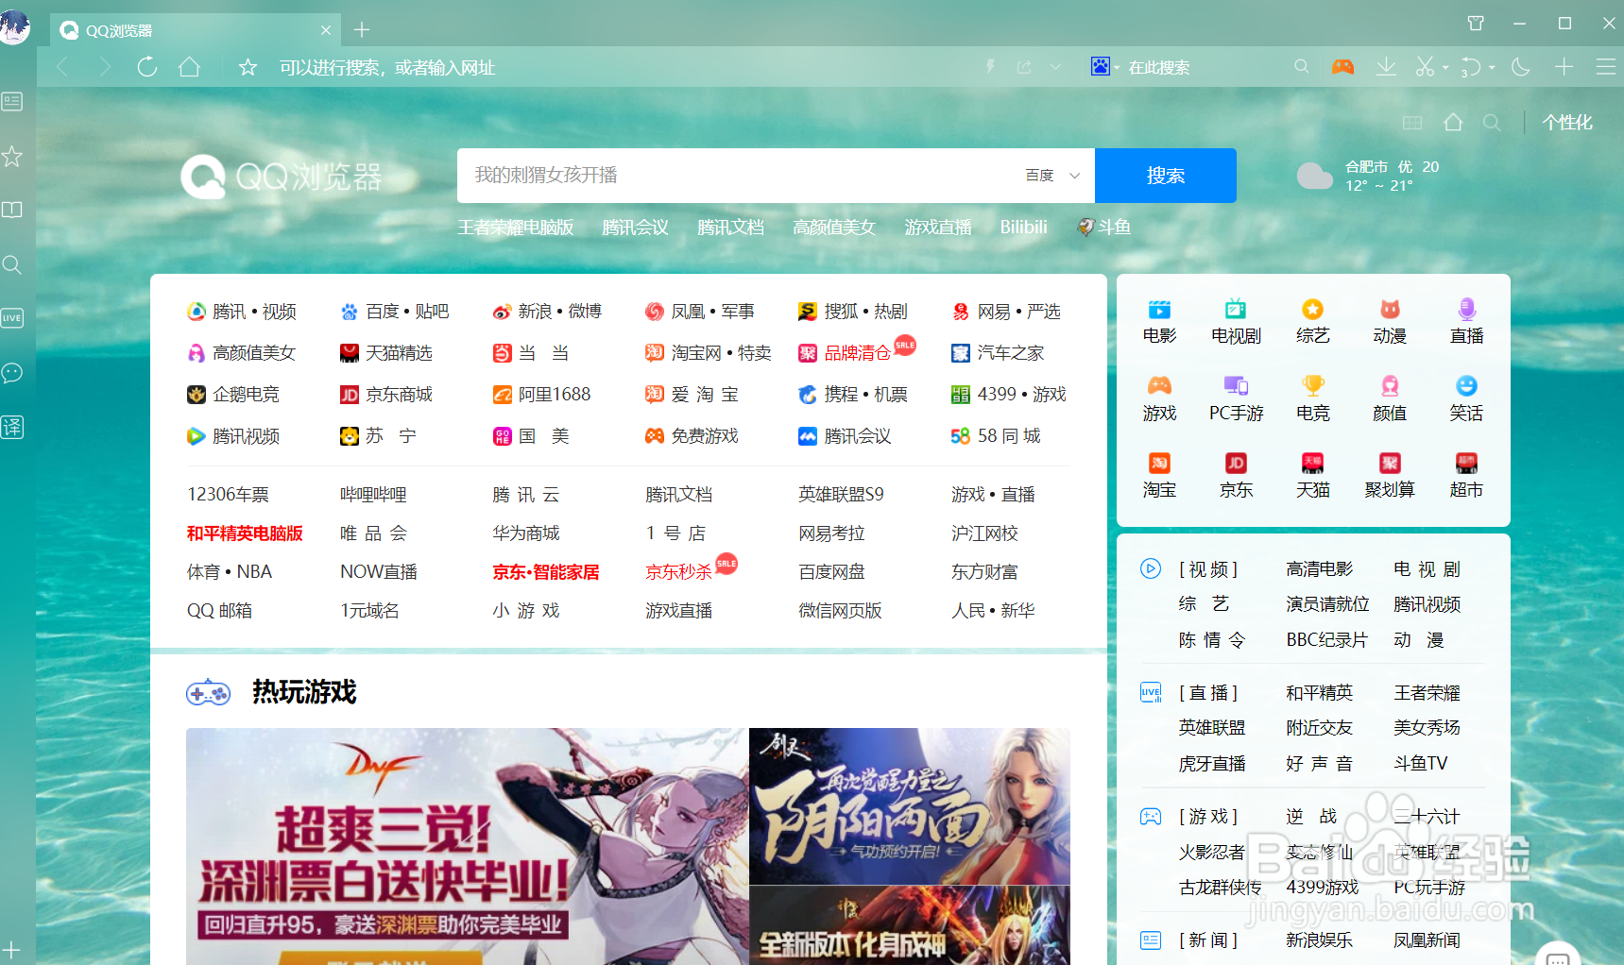
Task: Open the 和平精英电脑版 red link
Action: click(x=245, y=533)
